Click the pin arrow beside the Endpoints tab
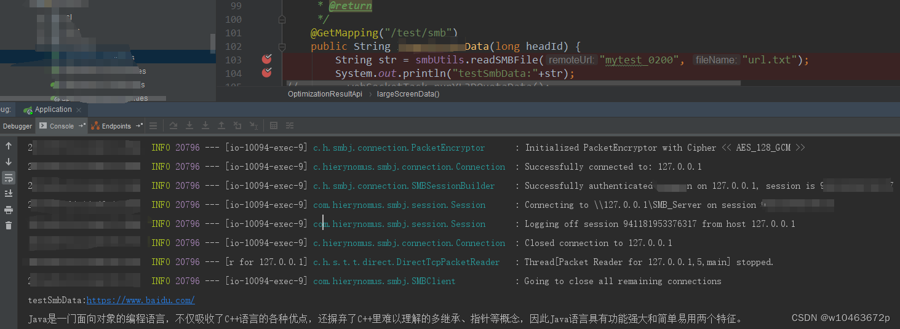Viewport: 900px width, 329px height. (x=139, y=125)
